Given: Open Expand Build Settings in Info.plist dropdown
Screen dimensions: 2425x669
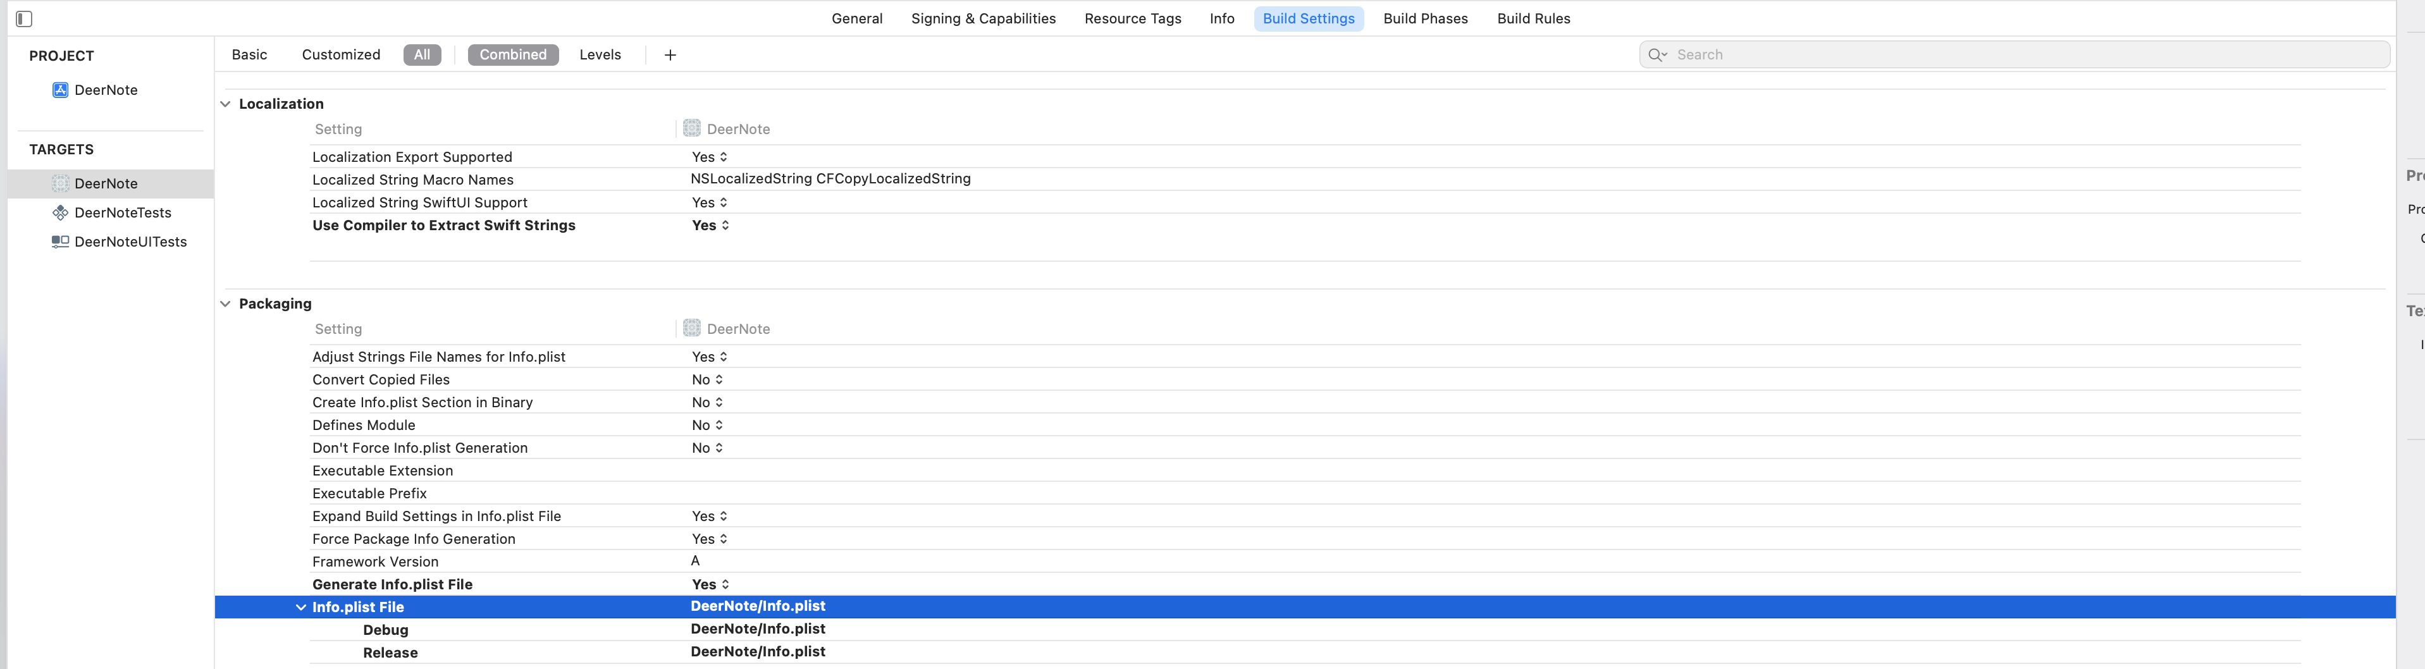Looking at the screenshot, I should point(710,517).
